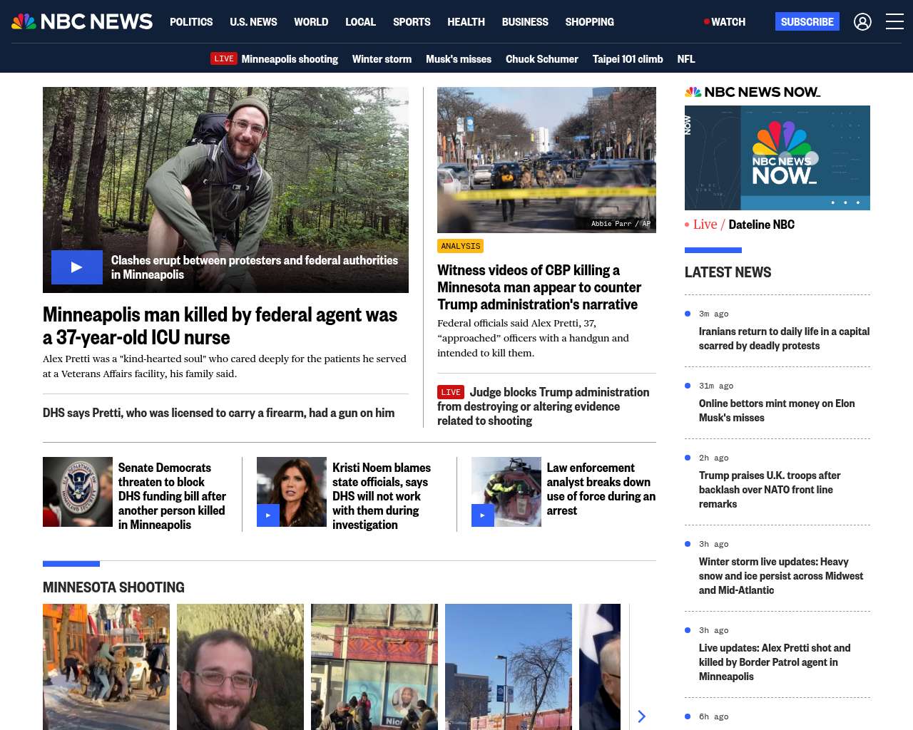913x730 pixels.
Task: Click the red LIVE badge in trending bar
Action: tap(223, 58)
